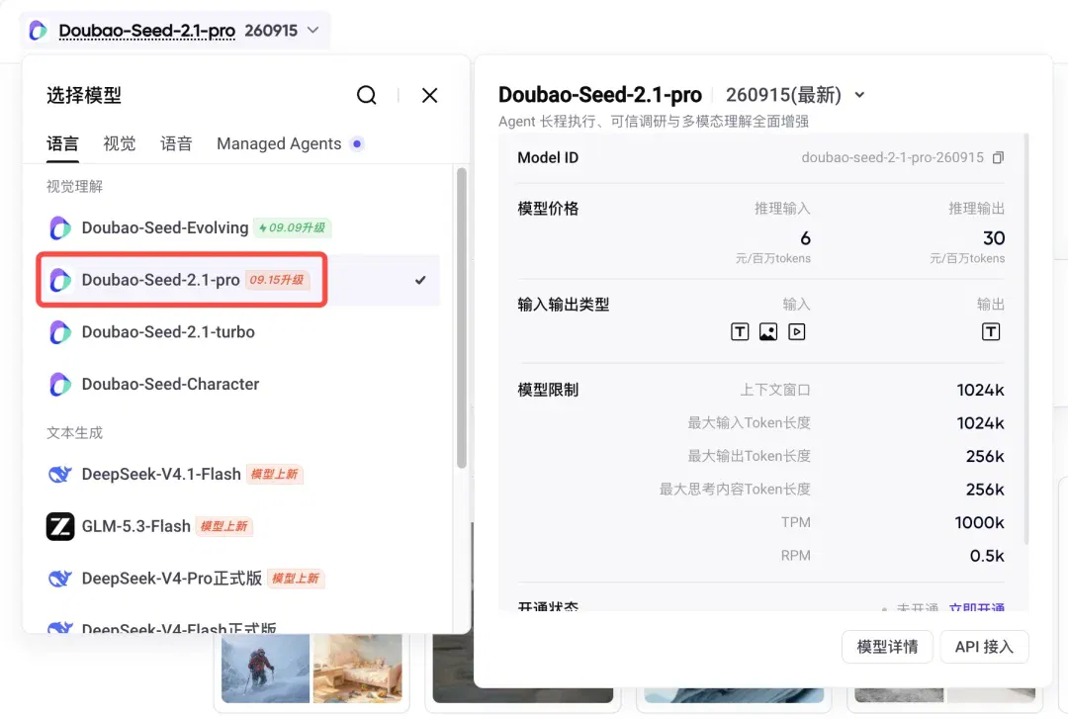Click the 1000k TPM value

click(979, 523)
